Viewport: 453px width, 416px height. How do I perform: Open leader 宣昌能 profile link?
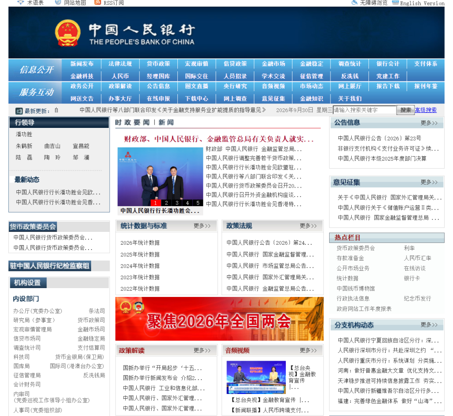81,146
